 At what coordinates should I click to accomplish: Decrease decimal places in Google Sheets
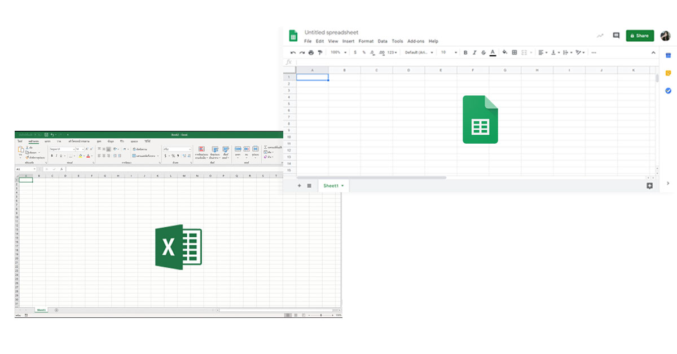tap(372, 52)
